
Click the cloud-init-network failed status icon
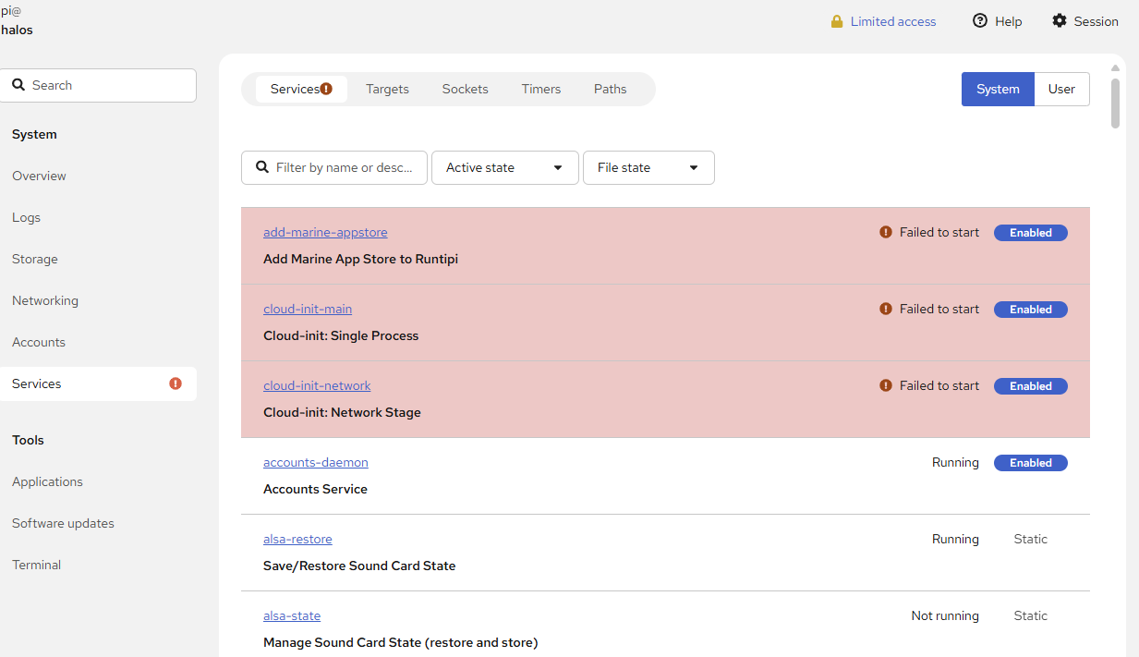click(886, 386)
